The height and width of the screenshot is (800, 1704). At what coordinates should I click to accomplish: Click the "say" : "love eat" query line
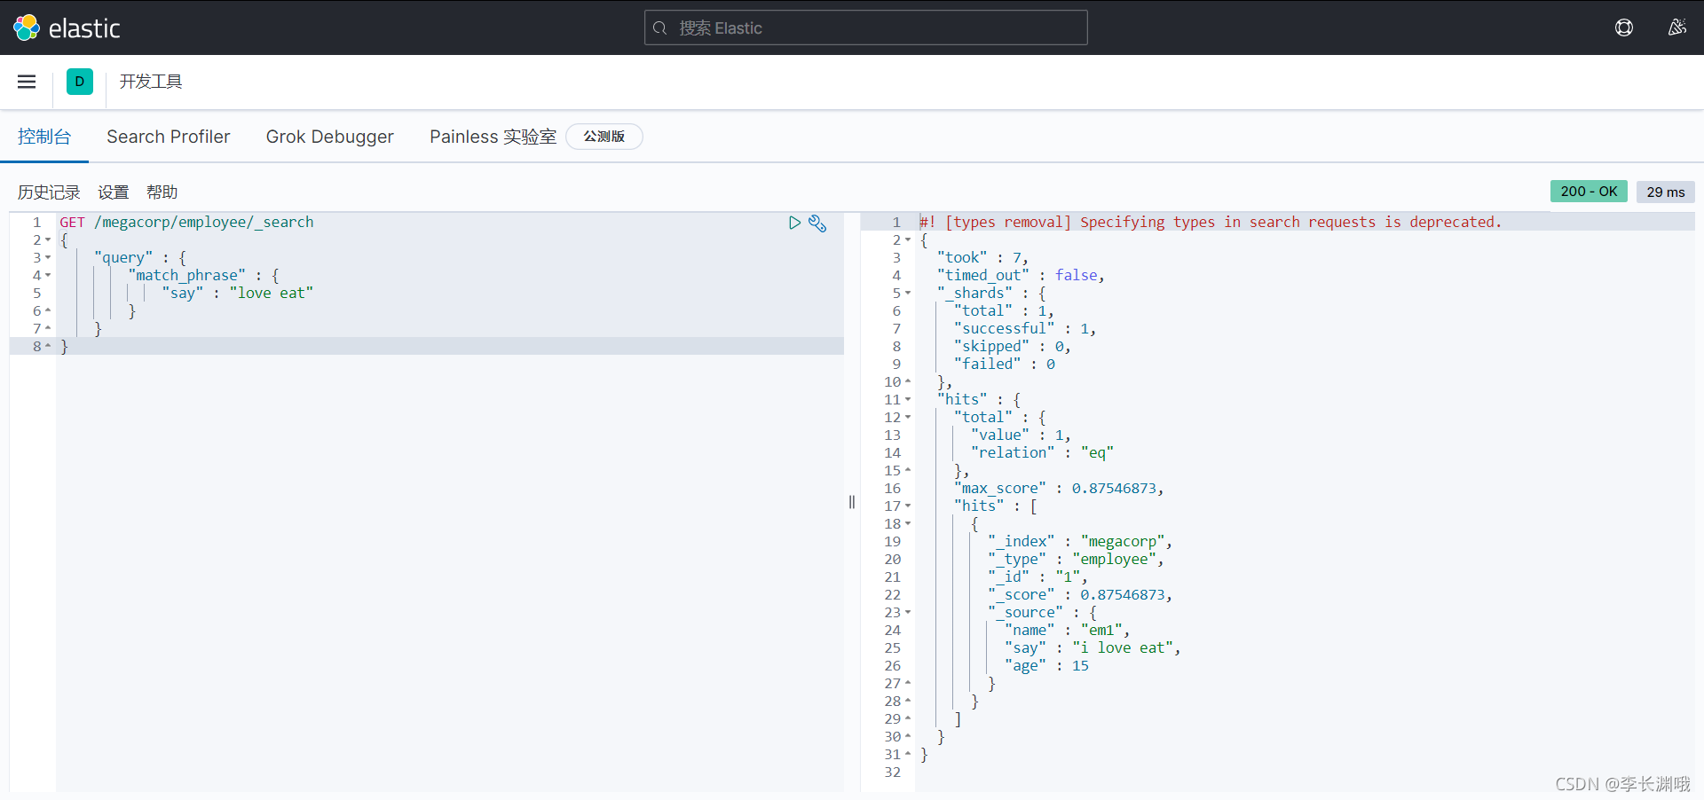point(237,294)
